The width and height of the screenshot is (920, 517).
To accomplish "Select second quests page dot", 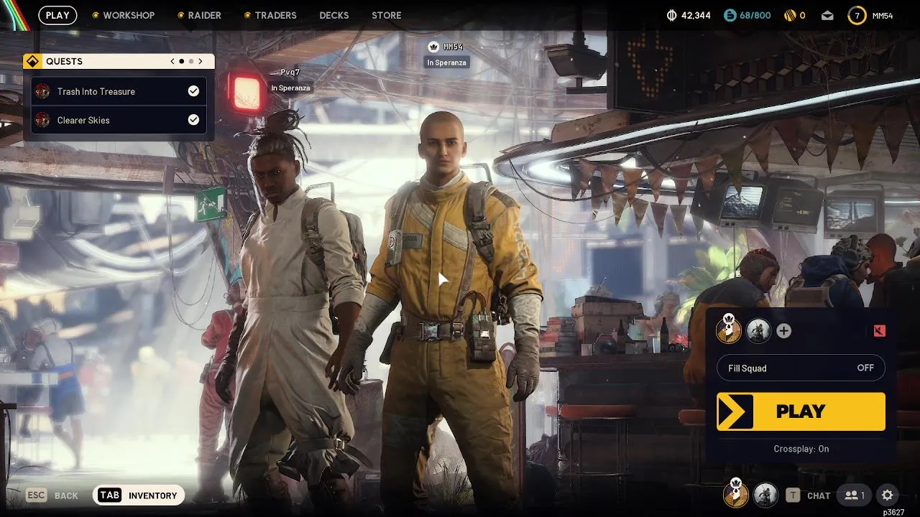I will pyautogui.click(x=191, y=61).
